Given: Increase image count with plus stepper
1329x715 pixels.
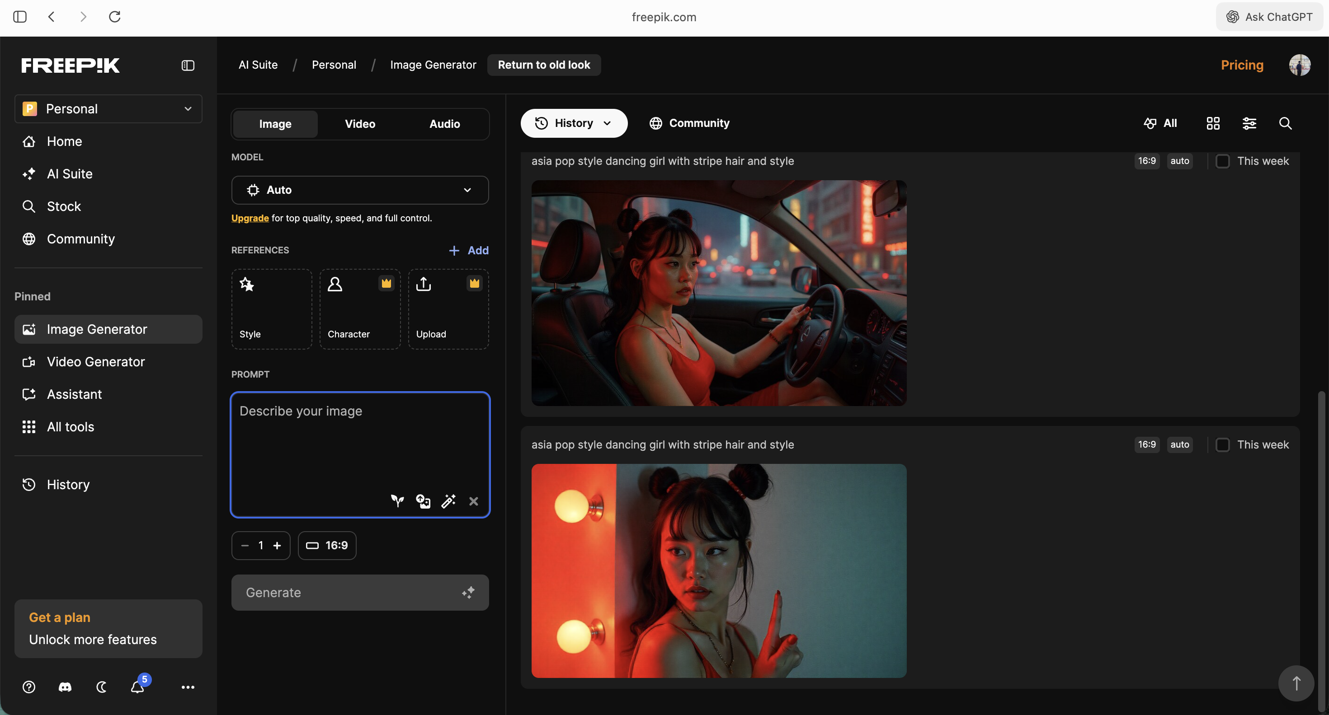Looking at the screenshot, I should [277, 546].
